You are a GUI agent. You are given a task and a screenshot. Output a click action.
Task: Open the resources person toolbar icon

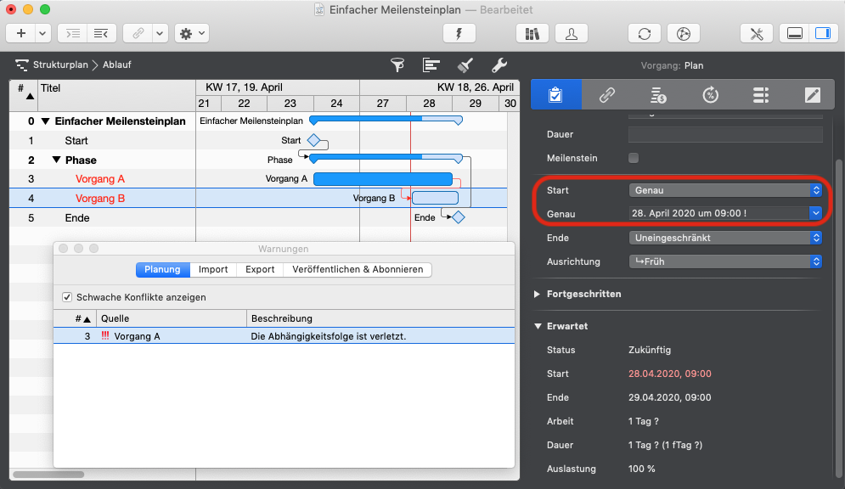pos(572,33)
